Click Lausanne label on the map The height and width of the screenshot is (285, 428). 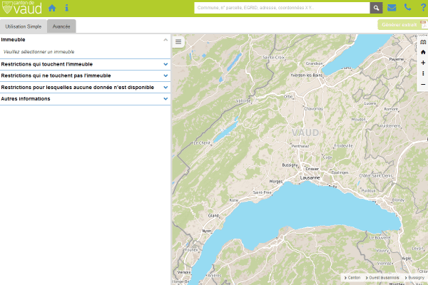pos(310,178)
